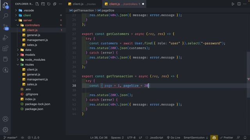
Task: Click New File icon in Explorer header
Action: pyautogui.click(x=37, y=4)
